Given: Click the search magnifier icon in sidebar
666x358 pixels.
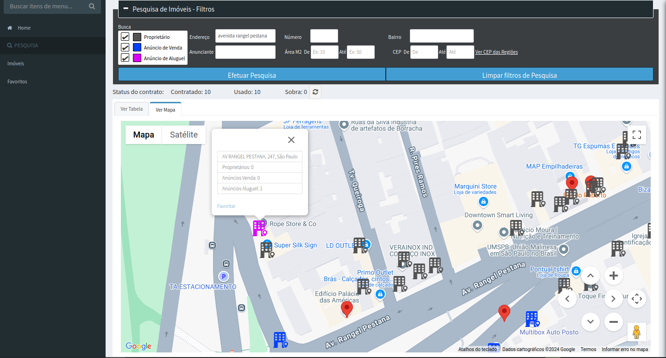Looking at the screenshot, I should click(x=92, y=6).
